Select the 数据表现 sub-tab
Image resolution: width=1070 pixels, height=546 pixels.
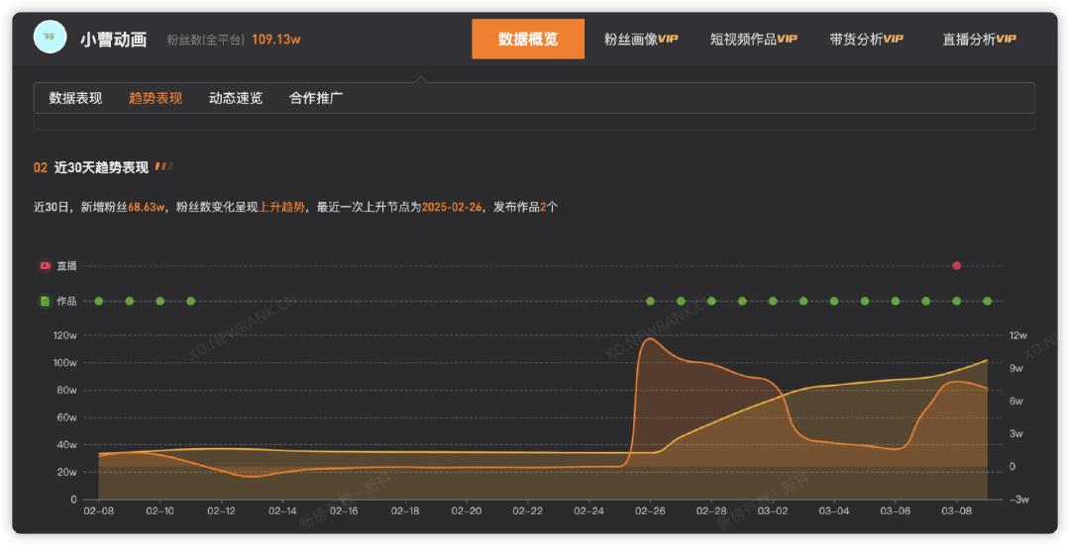pos(75,98)
